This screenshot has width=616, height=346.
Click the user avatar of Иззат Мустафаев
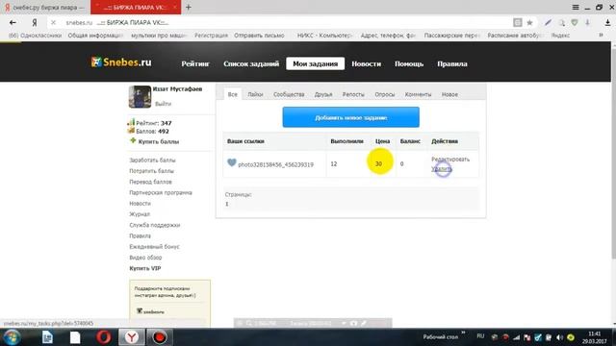[140, 96]
